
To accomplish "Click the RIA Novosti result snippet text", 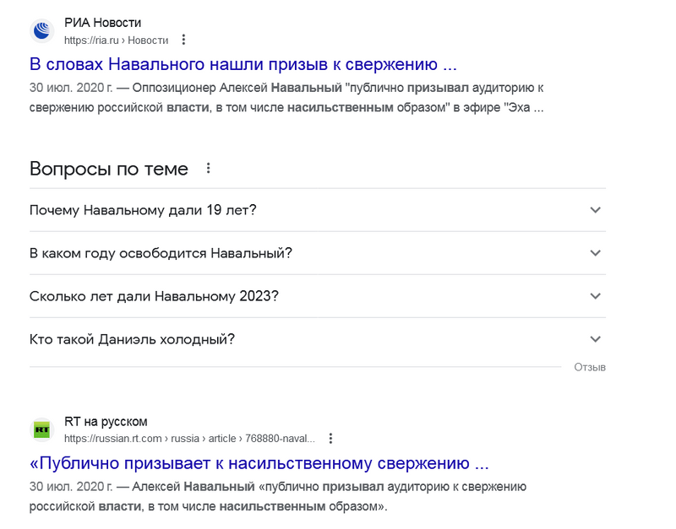I will (x=286, y=98).
